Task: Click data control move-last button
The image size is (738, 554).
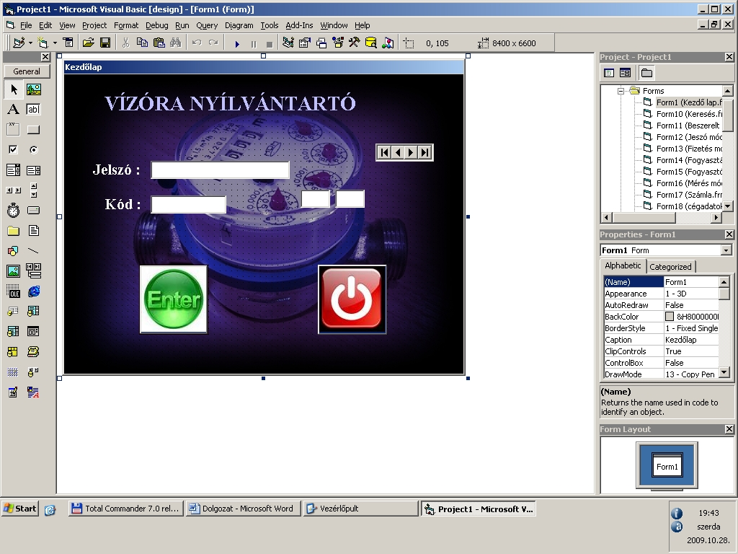Action: (424, 153)
